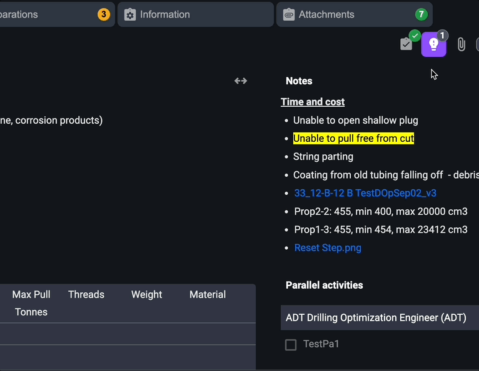
Task: Click the orange badge showing 3
Action: point(104,14)
